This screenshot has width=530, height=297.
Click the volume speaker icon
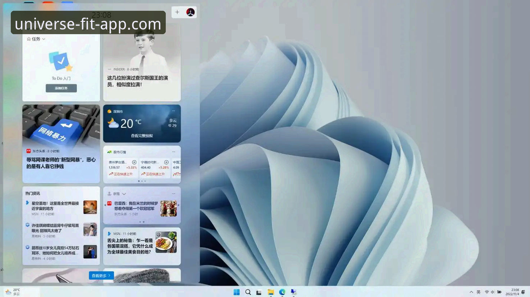493,292
